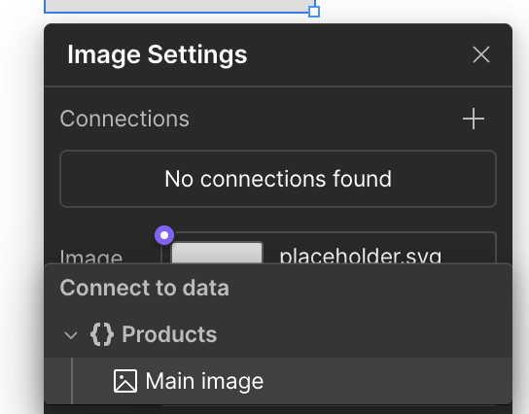Viewport: 529px width, 414px height.
Task: Click the curly braces Products collection icon
Action: [102, 334]
